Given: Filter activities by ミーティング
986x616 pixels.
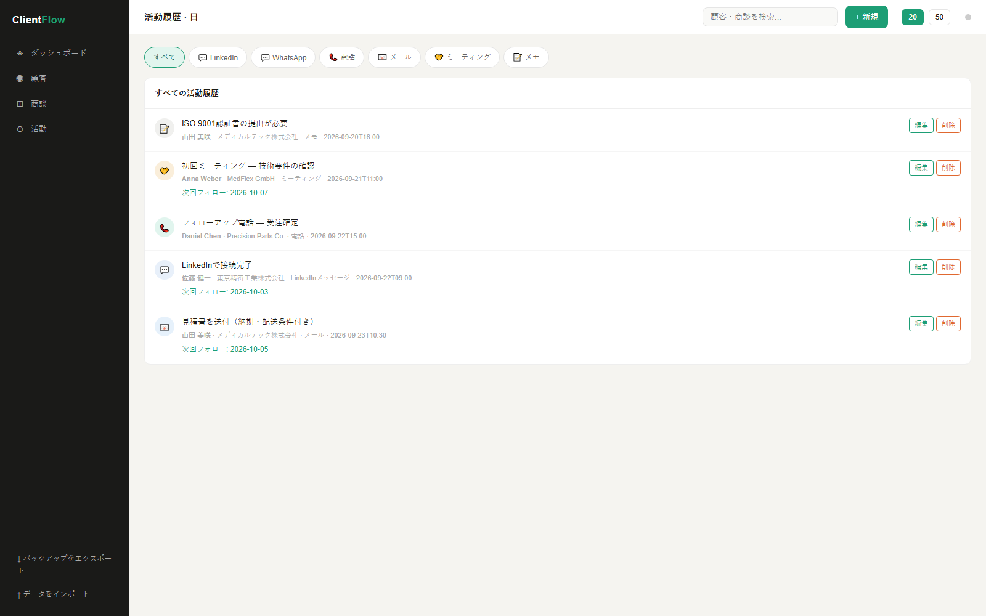Looking at the screenshot, I should point(462,57).
